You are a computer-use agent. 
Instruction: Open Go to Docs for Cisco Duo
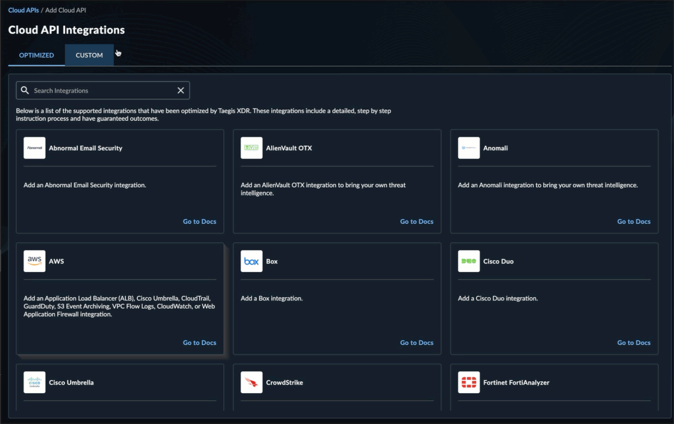tap(634, 343)
